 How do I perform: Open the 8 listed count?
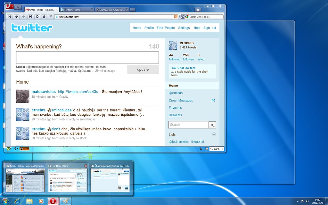(x=201, y=57)
